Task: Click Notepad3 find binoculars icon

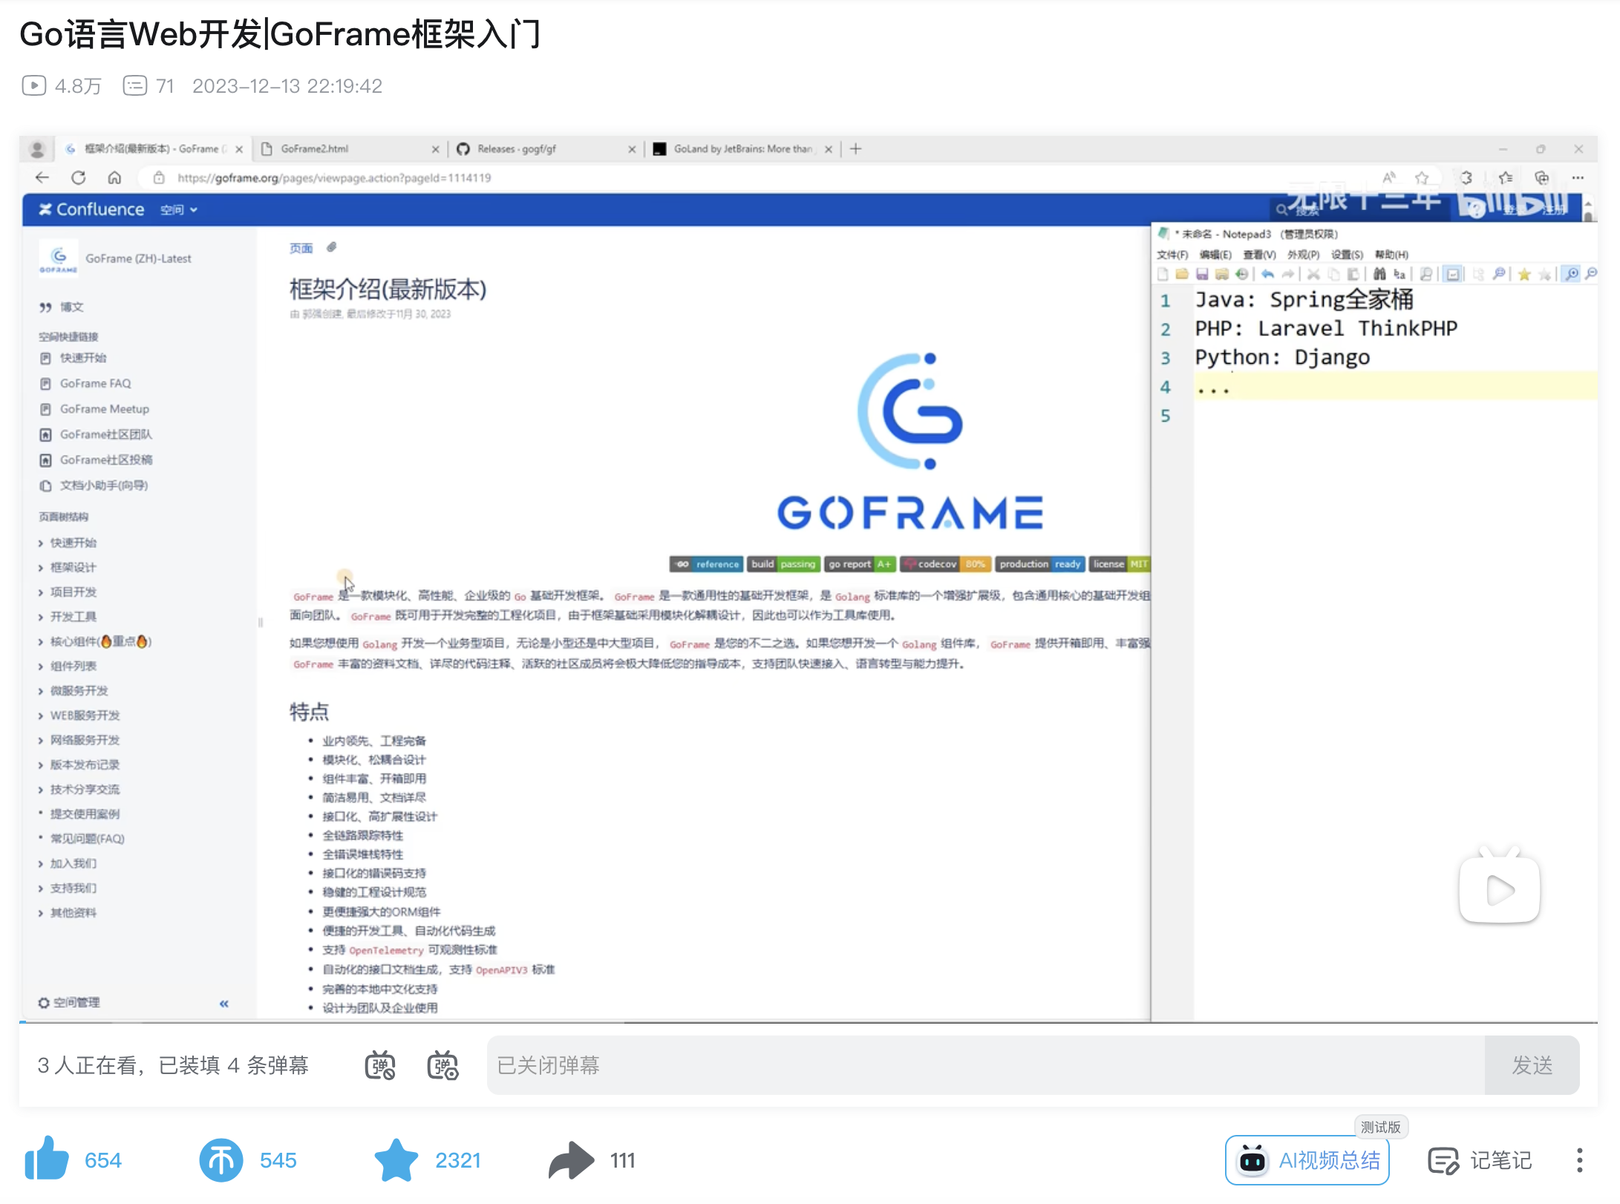Action: (1379, 274)
